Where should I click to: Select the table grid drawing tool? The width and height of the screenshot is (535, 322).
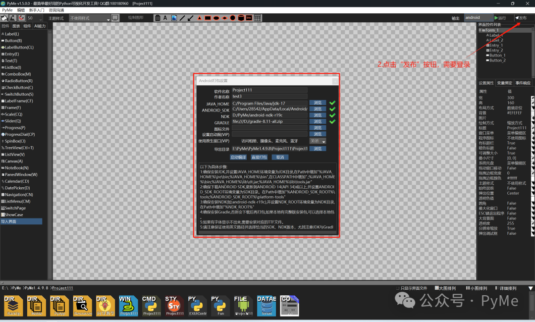pyautogui.click(x=258, y=18)
